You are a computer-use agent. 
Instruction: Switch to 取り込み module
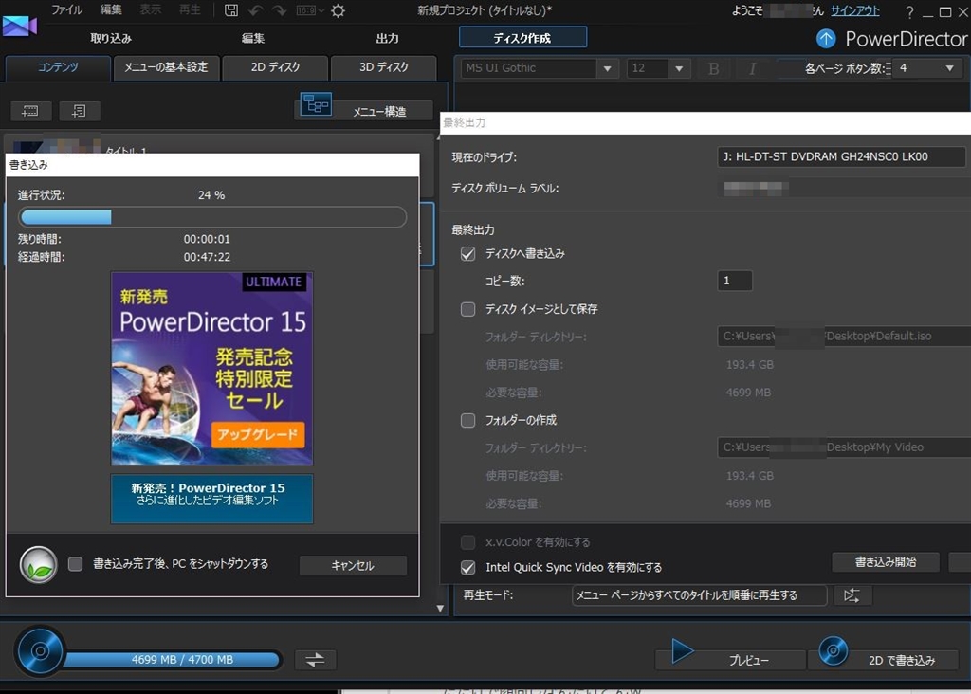(111, 38)
